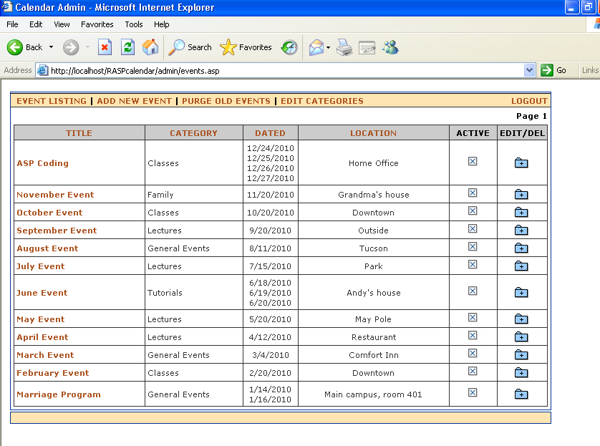Open edit/delete folder for November Event
The width and height of the screenshot is (600, 446).
[521, 194]
